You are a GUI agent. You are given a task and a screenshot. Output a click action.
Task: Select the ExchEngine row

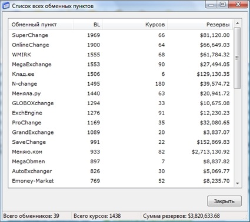[x=121, y=113]
